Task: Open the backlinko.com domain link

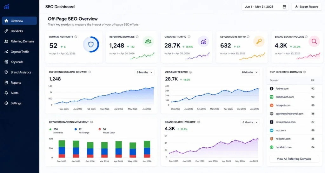Action: pos(283,147)
